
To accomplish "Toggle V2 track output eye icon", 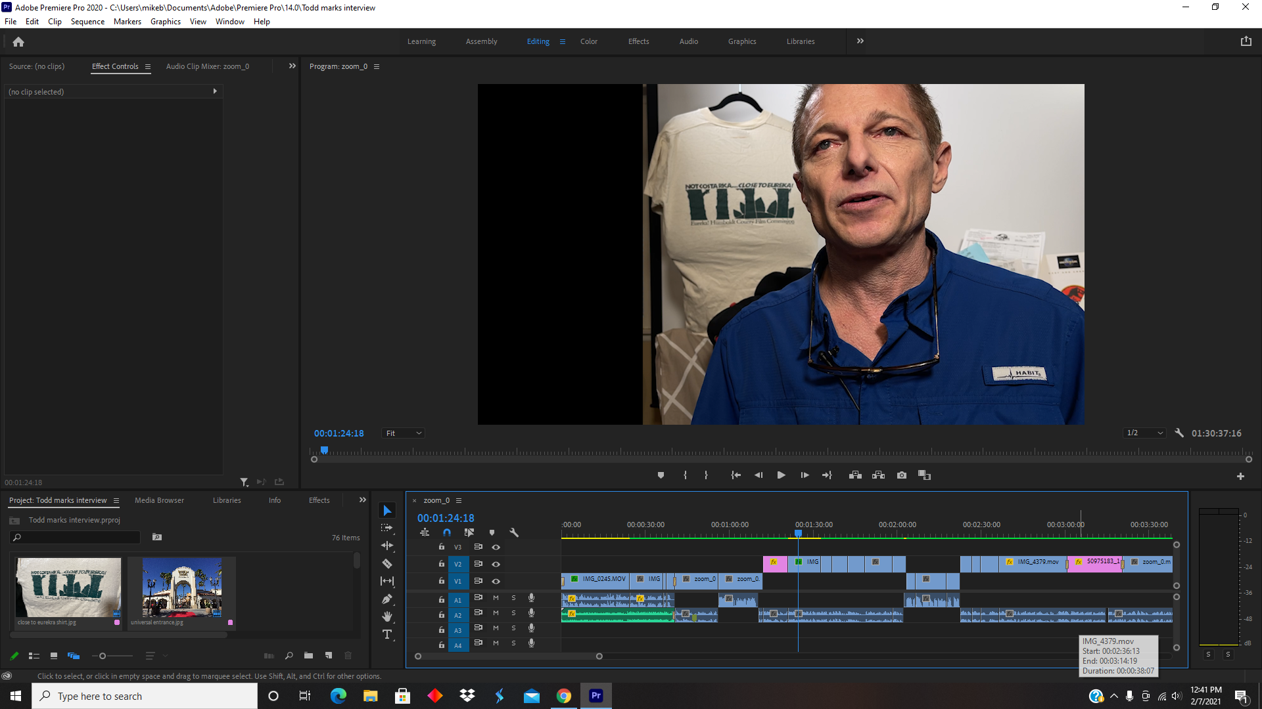I will pyautogui.click(x=496, y=564).
